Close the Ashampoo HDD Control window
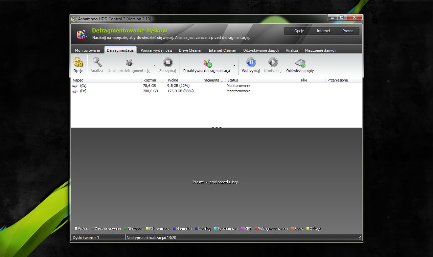This screenshot has height=257, width=433. [x=354, y=17]
